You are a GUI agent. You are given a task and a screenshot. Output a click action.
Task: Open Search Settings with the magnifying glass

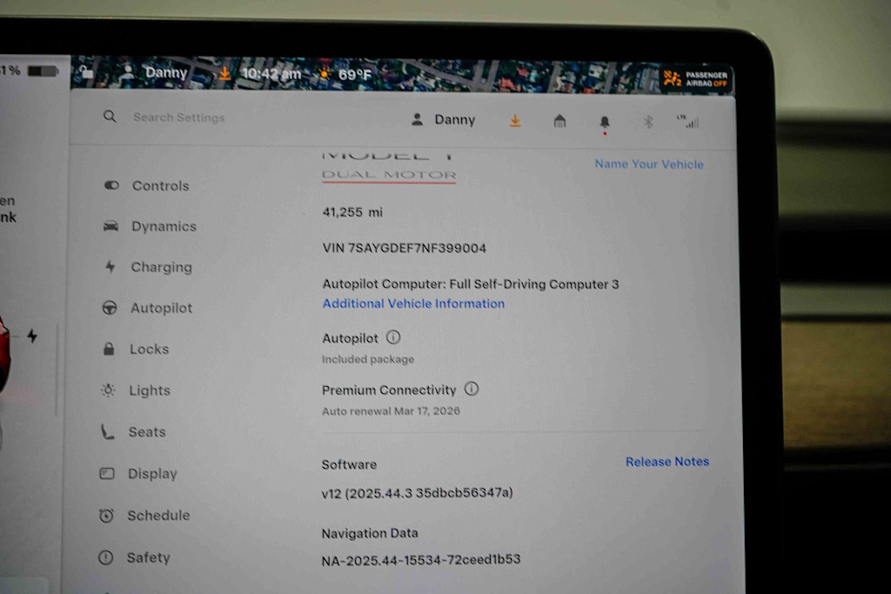(x=110, y=116)
